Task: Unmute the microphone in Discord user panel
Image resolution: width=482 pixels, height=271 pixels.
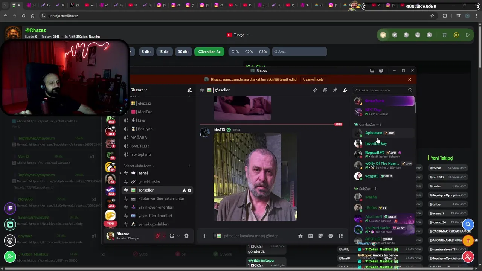Action: pyautogui.click(x=158, y=236)
